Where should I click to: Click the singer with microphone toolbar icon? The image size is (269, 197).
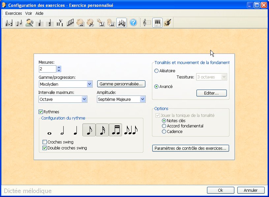point(29,23)
